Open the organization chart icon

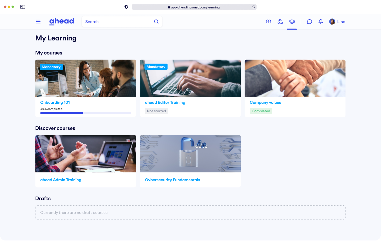point(280,21)
